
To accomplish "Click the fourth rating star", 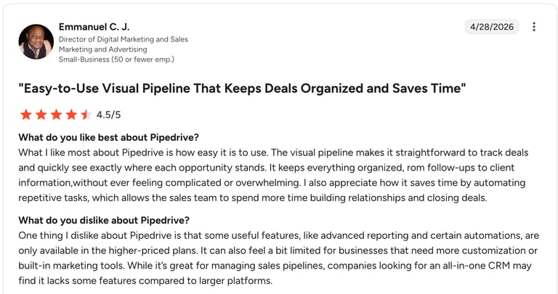I will coord(71,115).
